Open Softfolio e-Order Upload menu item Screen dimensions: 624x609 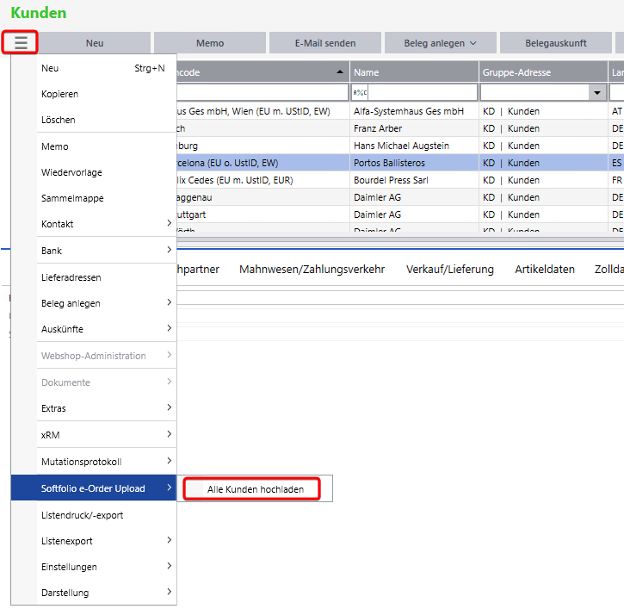coord(93,488)
